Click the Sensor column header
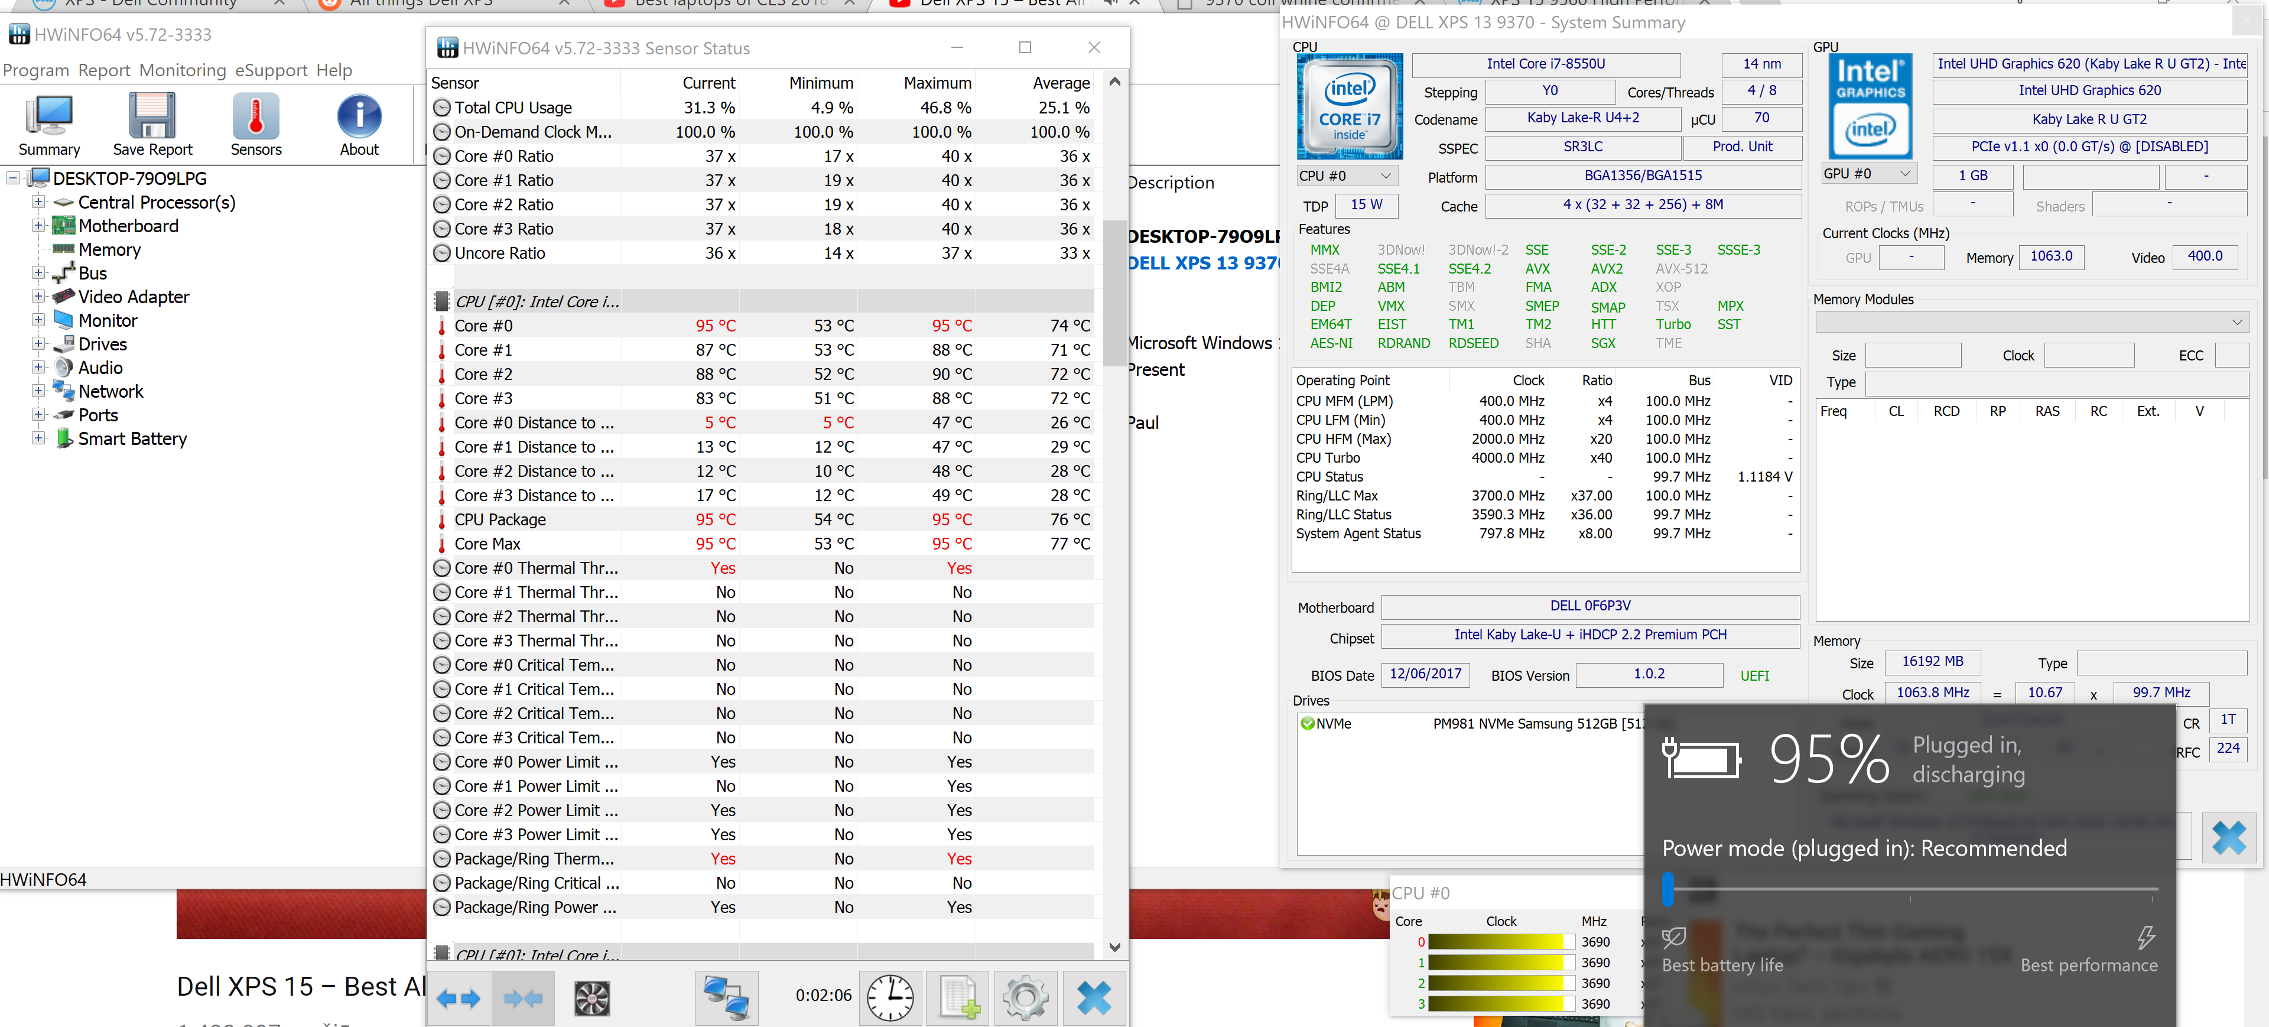 coord(525,83)
